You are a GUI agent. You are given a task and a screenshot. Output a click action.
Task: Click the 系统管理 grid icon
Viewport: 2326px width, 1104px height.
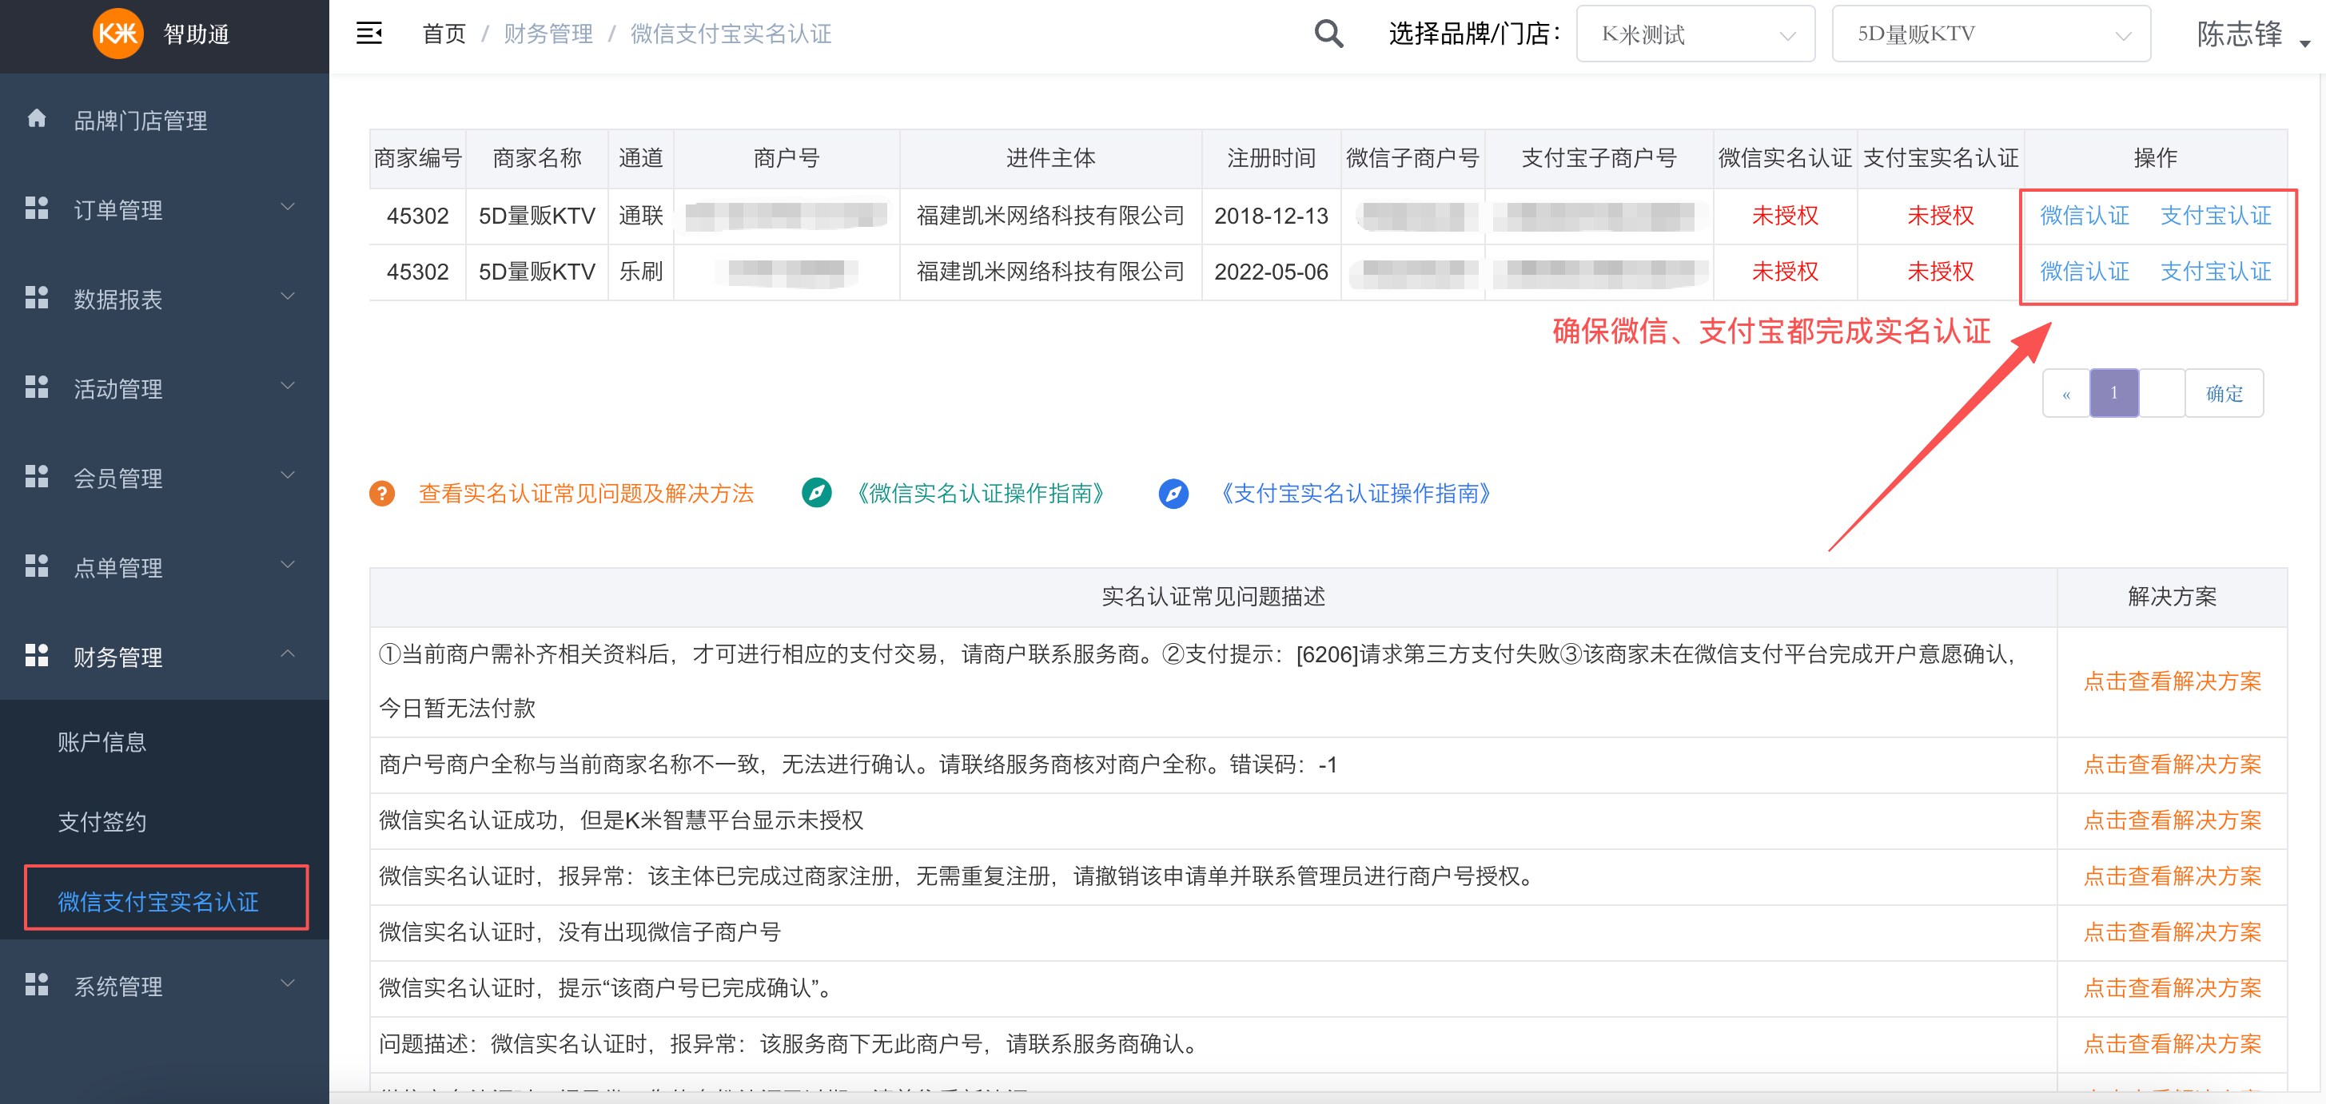36,984
